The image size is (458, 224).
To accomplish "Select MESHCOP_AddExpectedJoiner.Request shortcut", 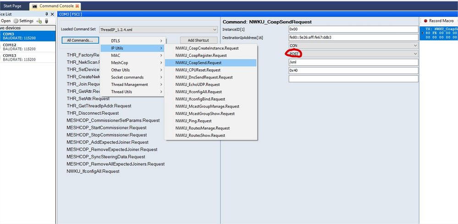I will click(x=107, y=142).
